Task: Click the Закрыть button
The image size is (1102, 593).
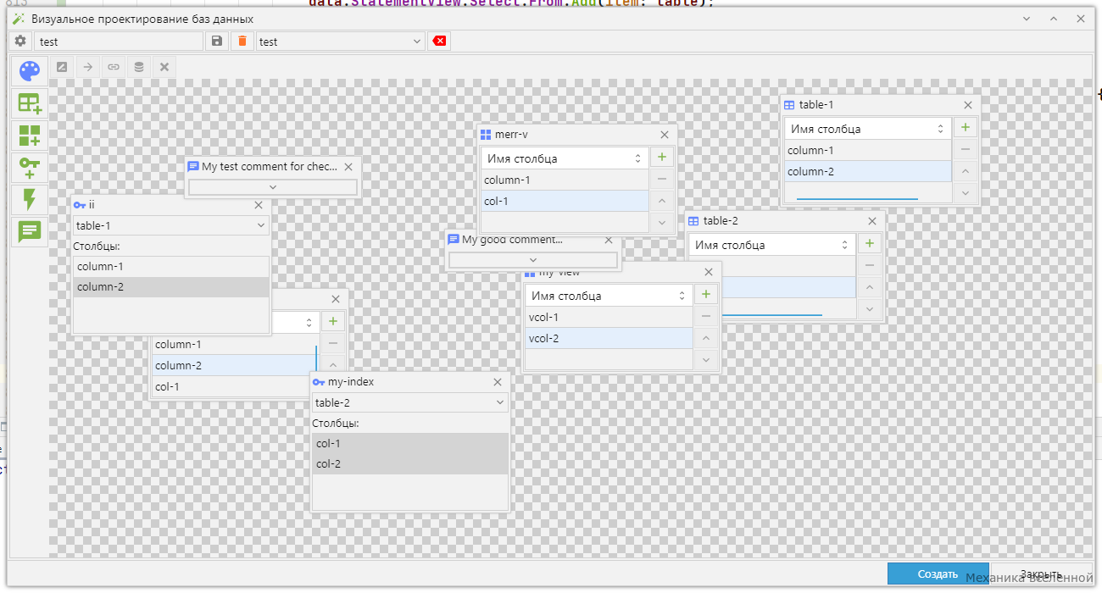Action: point(1042,574)
